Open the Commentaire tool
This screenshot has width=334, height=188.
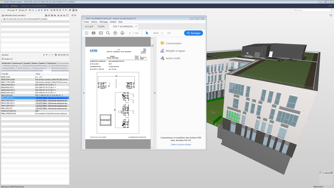(173, 43)
